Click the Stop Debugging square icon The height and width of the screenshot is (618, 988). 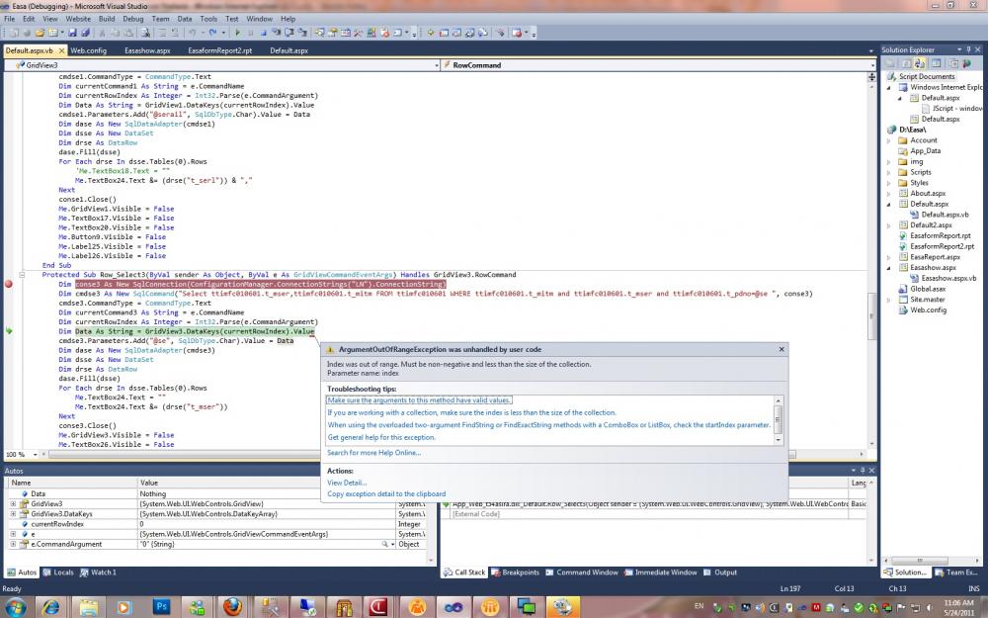[263, 33]
